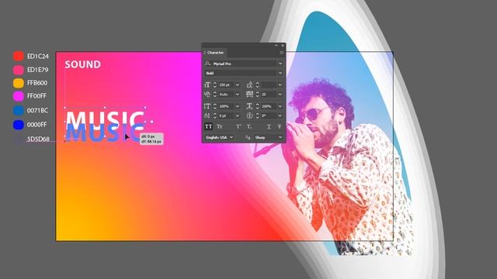Click the 0 pt baseline shift field

tap(226, 115)
